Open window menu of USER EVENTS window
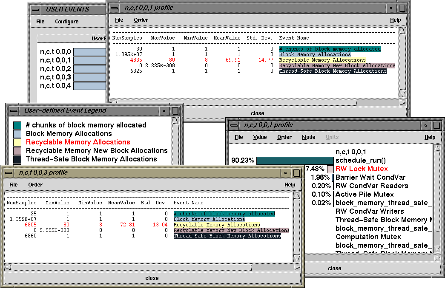This screenshot has width=445, height=288. 36,9
